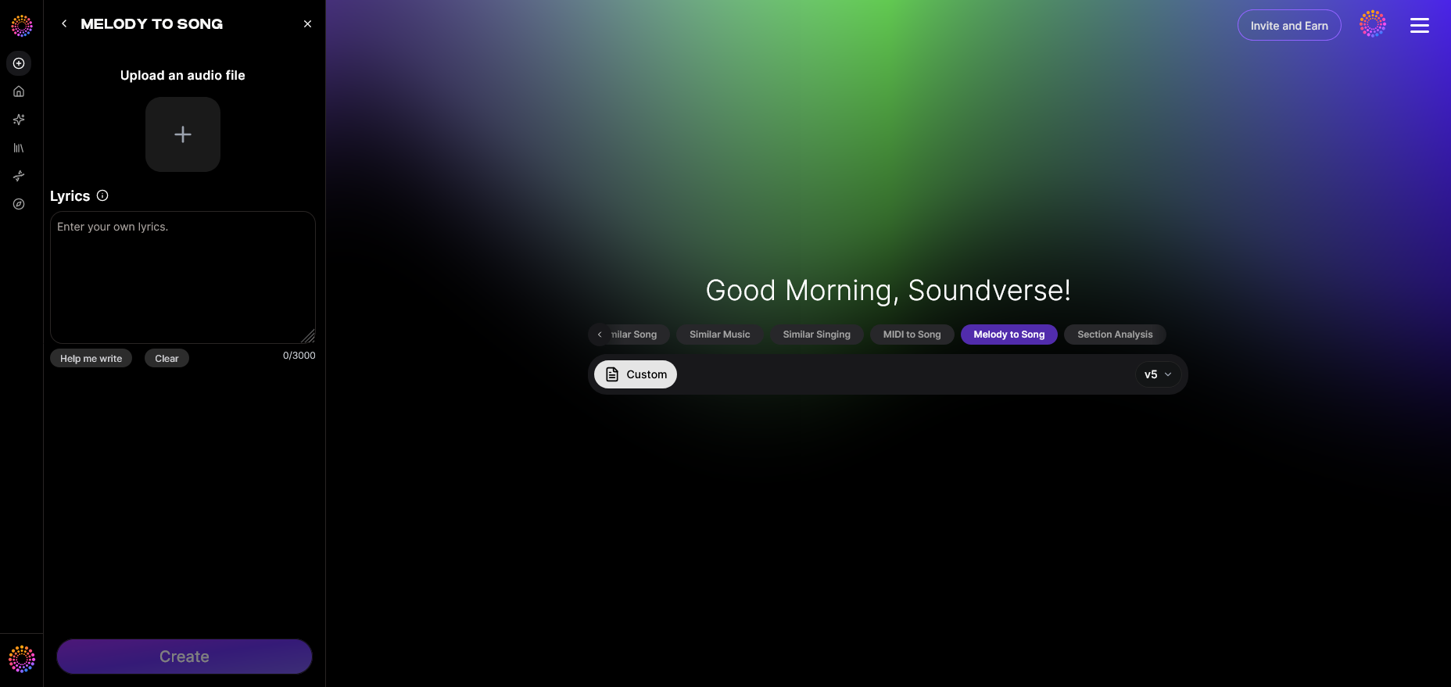
Task: Open the hamburger menu
Action: (x=1420, y=25)
